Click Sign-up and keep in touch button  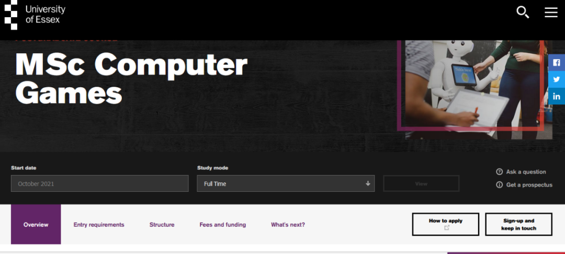[518, 224]
